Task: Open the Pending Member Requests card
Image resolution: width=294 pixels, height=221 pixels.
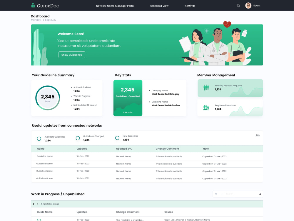Action: click(x=230, y=88)
